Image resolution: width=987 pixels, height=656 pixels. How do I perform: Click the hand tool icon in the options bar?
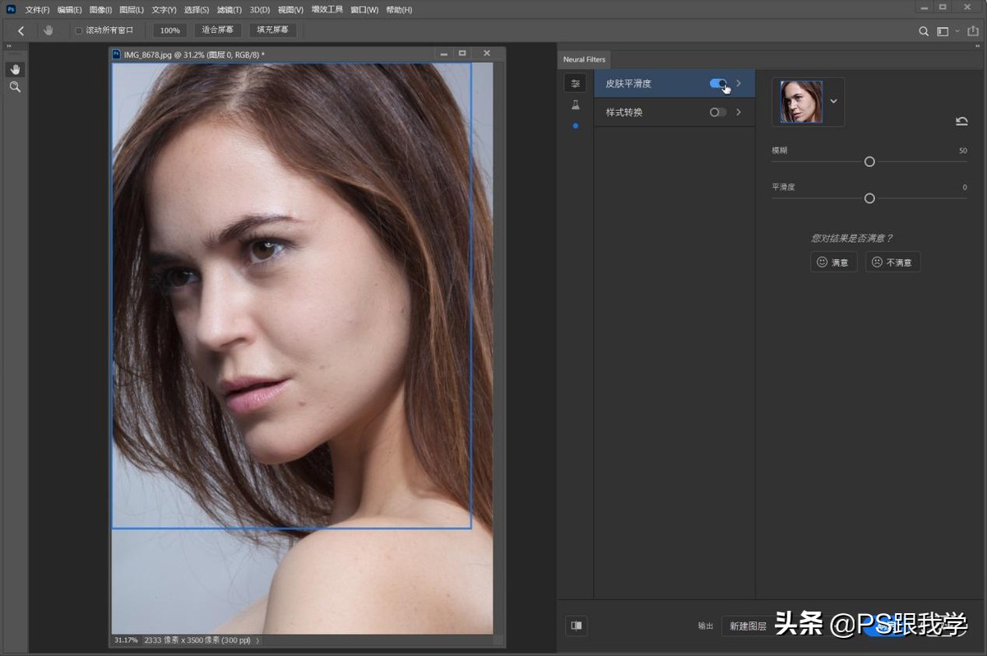point(49,30)
